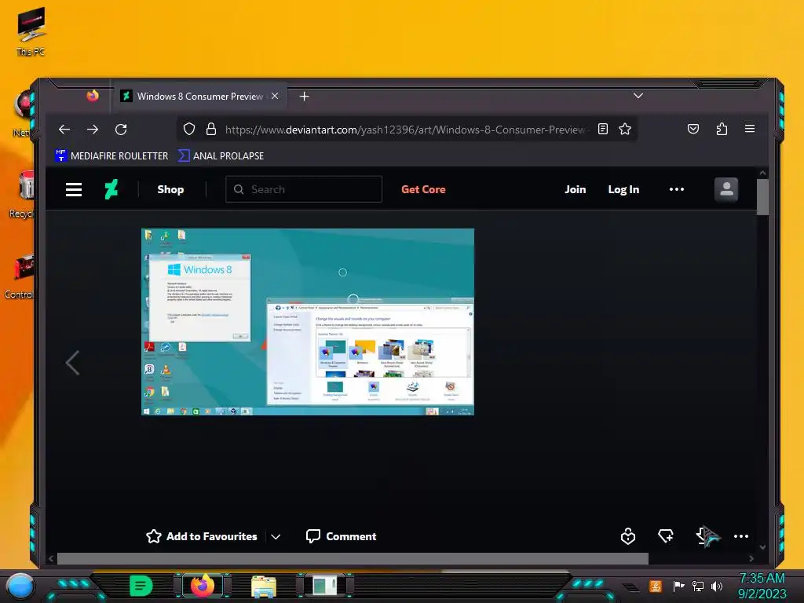Screen dimensions: 804x603
Task: Open the green chat app on taskbar
Action: coord(141,586)
